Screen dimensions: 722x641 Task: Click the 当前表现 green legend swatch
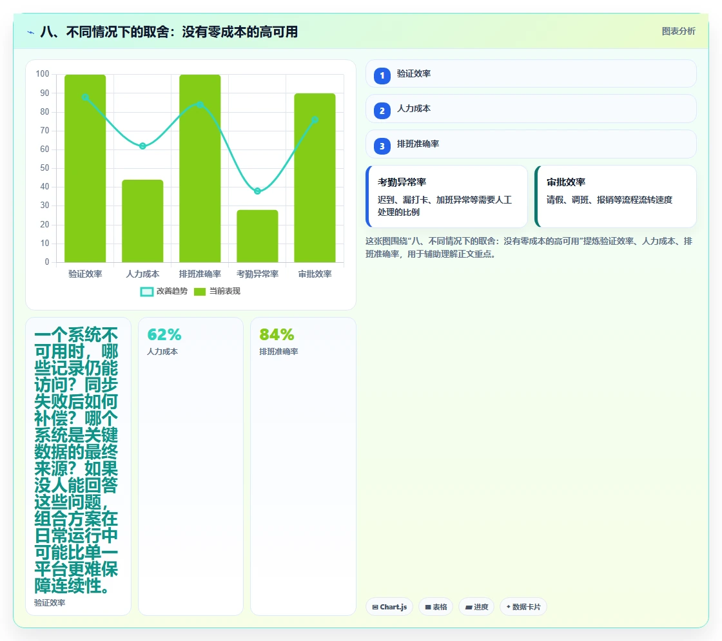pyautogui.click(x=200, y=292)
